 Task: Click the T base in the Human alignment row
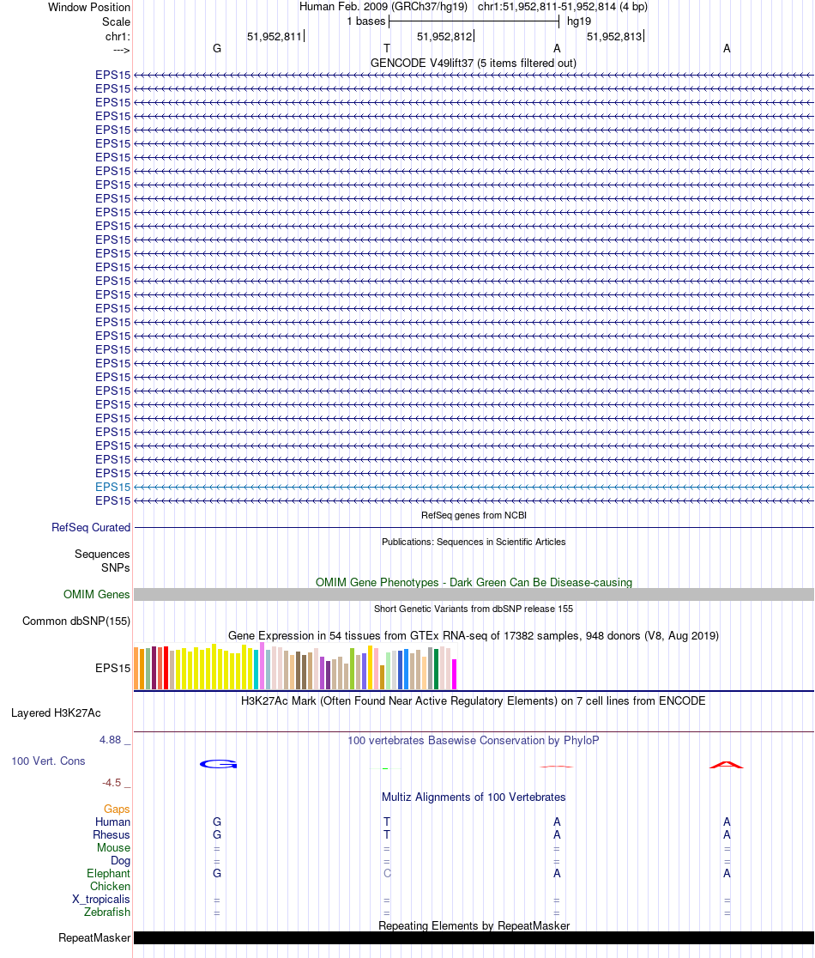[386, 822]
